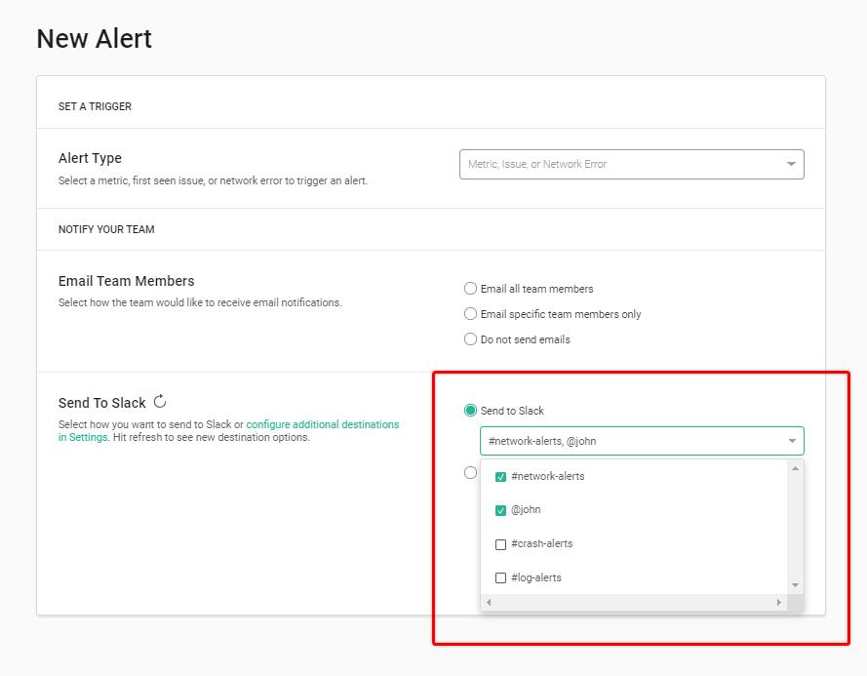Select Email all team members
This screenshot has width=867, height=676.
click(470, 288)
